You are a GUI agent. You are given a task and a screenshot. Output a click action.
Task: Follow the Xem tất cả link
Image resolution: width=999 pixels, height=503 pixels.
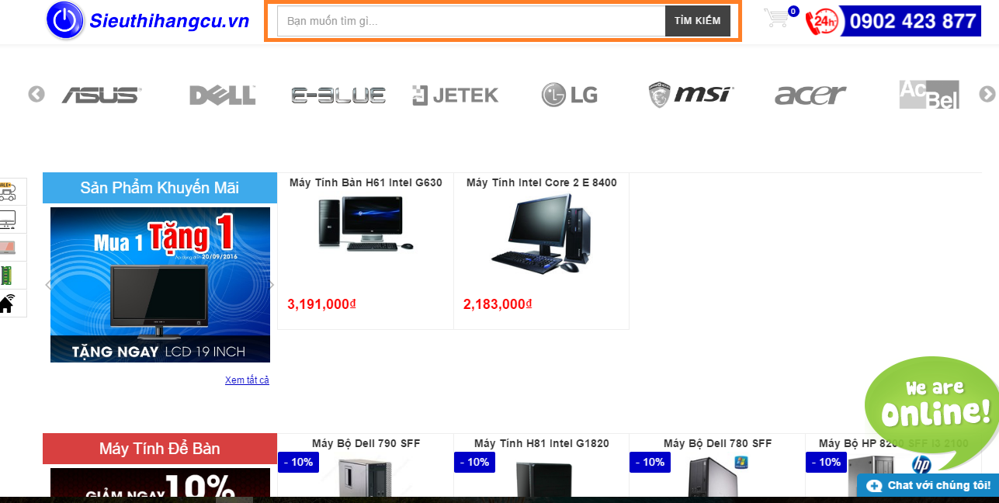coord(247,380)
